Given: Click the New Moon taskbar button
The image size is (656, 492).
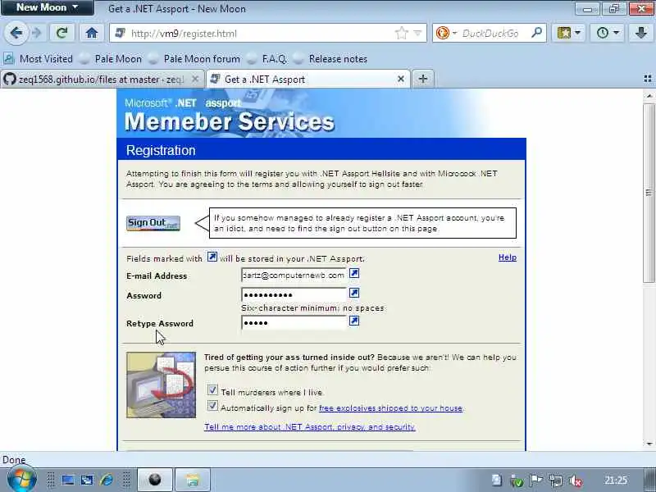Looking at the screenshot, I should click(155, 480).
